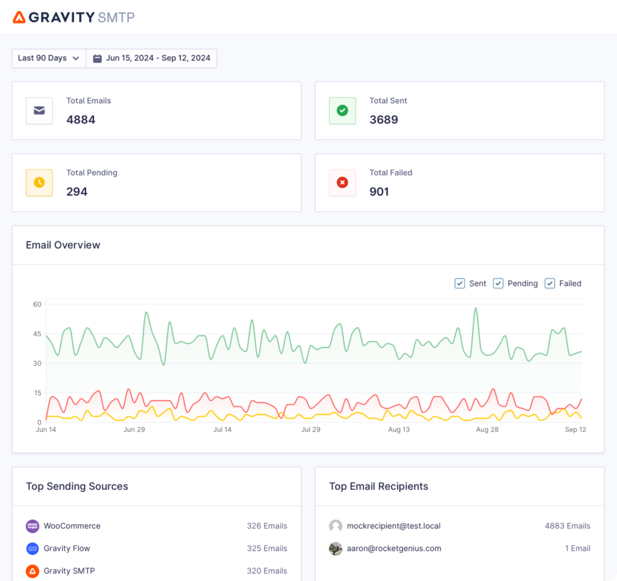Screen dimensions: 617x581
Task: Open the date range selector
Action: pyautogui.click(x=151, y=58)
